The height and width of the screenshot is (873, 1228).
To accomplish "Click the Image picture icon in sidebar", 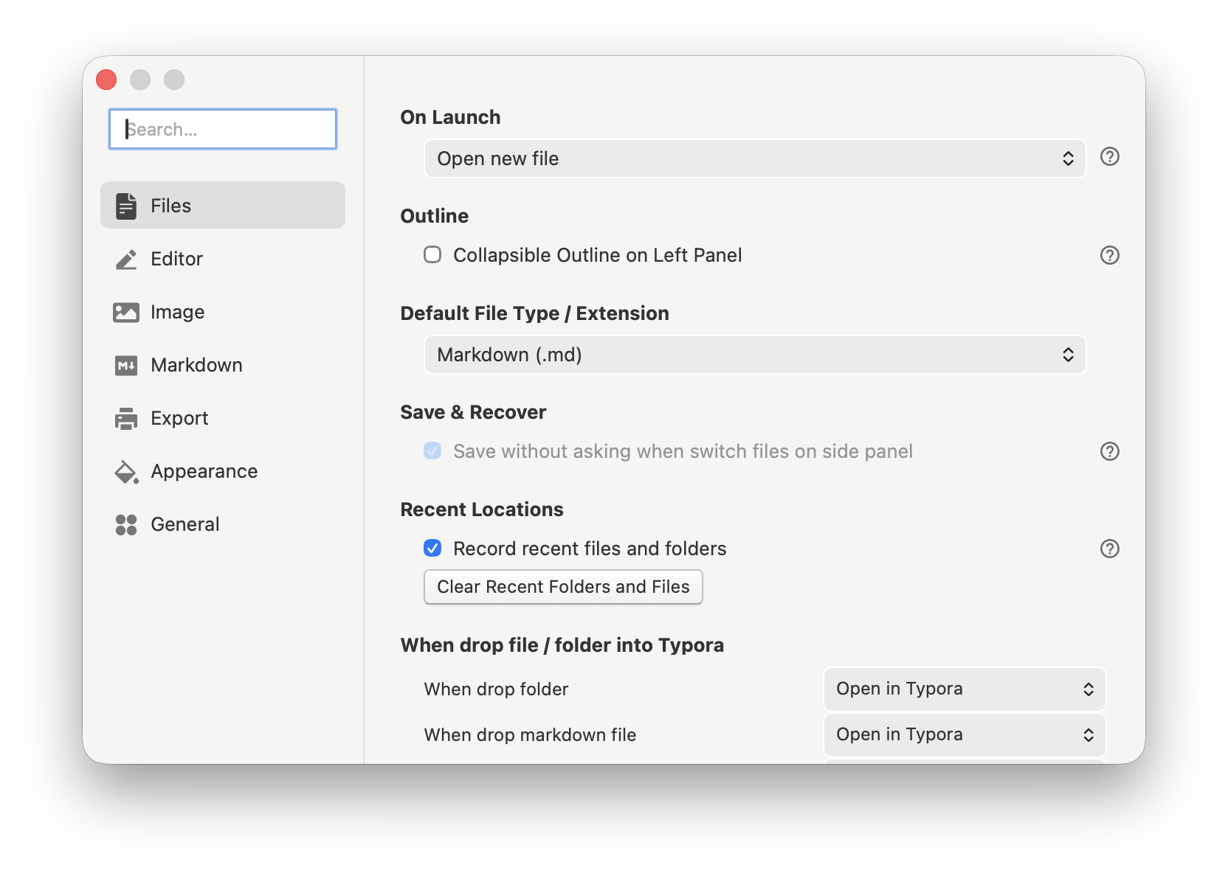I will [126, 312].
